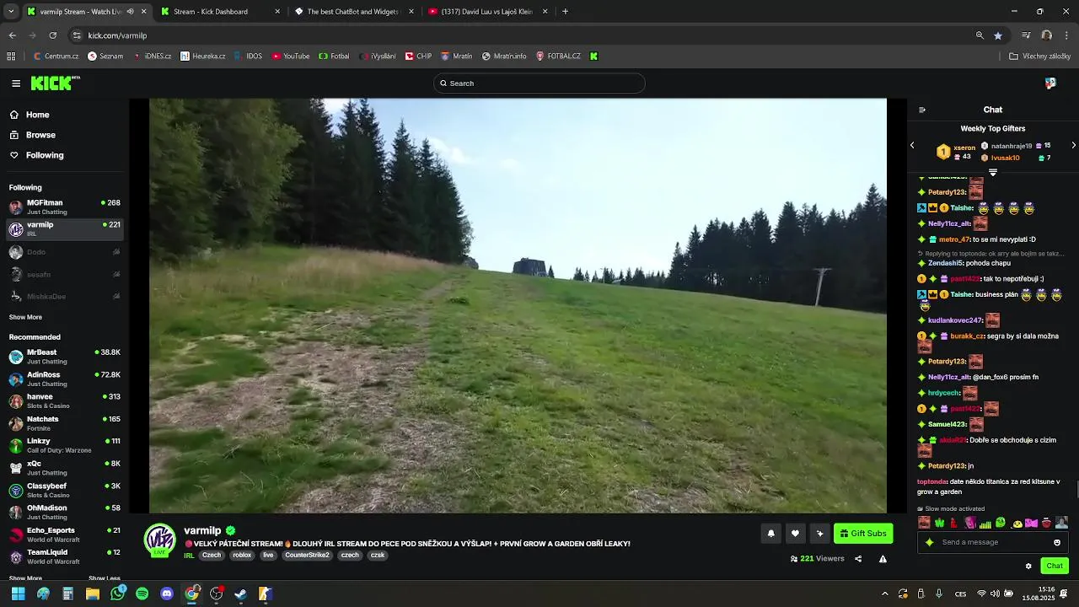Open user avatar menu in Kick header
Screen dimensions: 1079x607
tap(1050, 83)
